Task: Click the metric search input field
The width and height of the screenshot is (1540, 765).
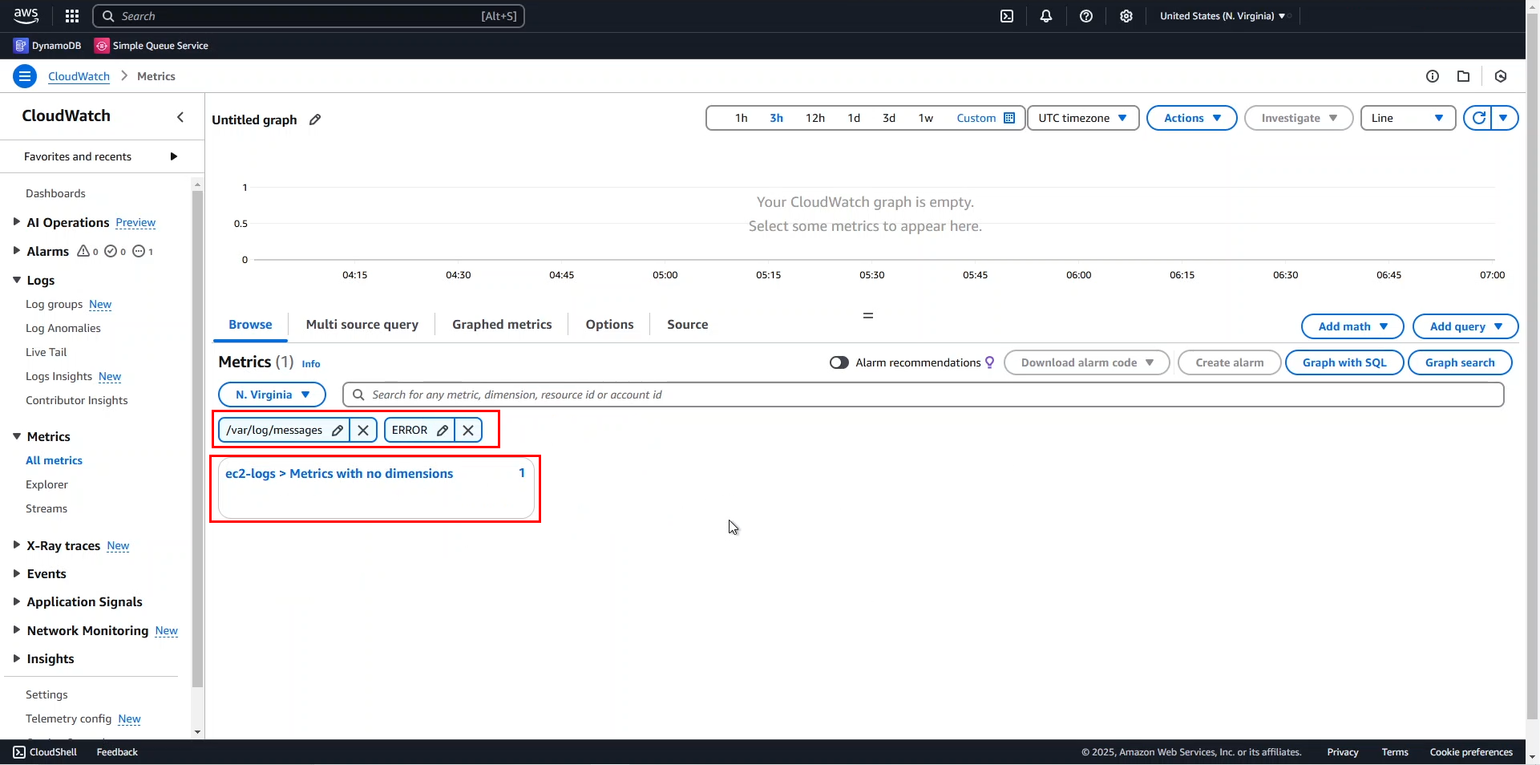Action: click(x=721, y=395)
